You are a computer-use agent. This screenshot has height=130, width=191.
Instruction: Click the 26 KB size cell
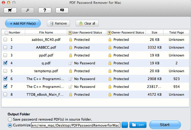[155, 40]
